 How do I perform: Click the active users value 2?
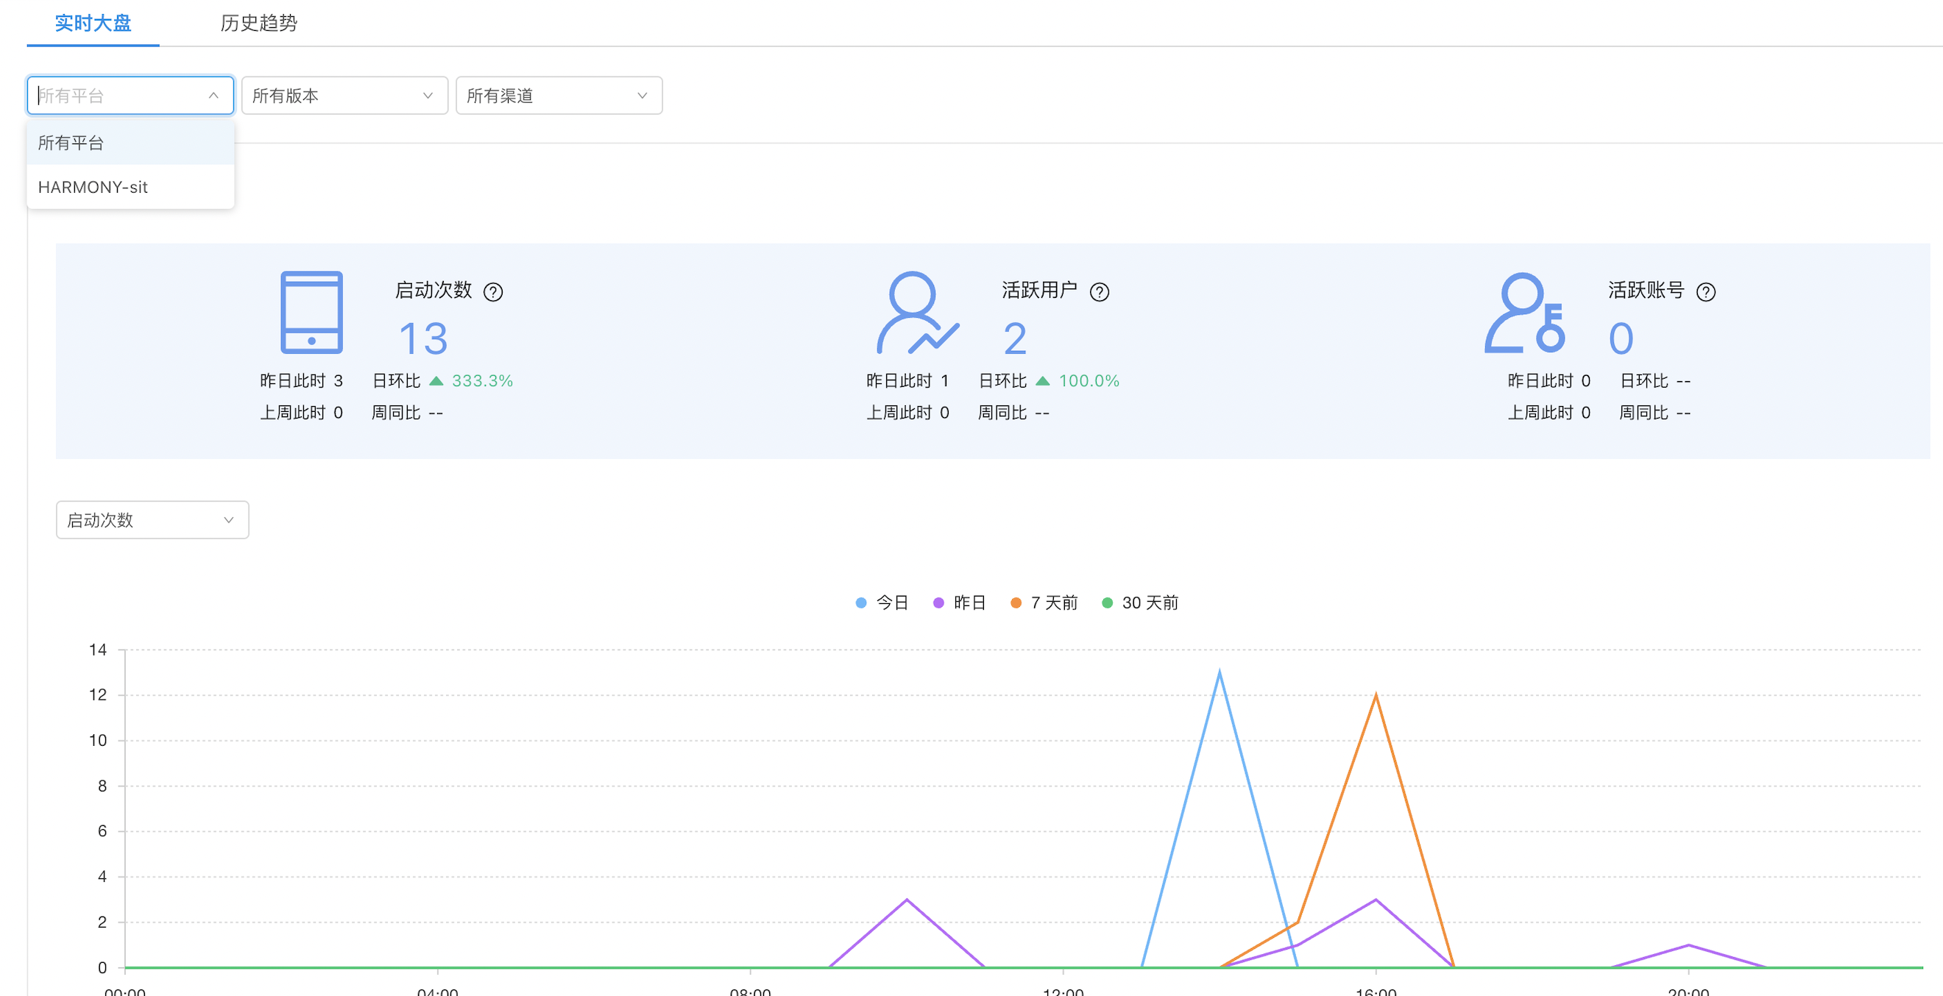(x=1015, y=338)
